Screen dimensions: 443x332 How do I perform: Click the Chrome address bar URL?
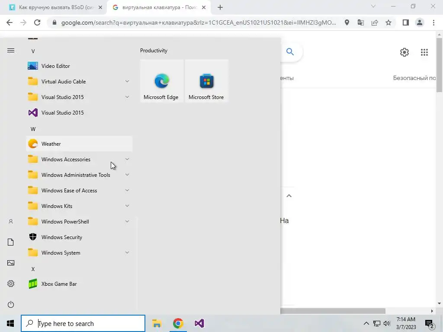point(199,22)
